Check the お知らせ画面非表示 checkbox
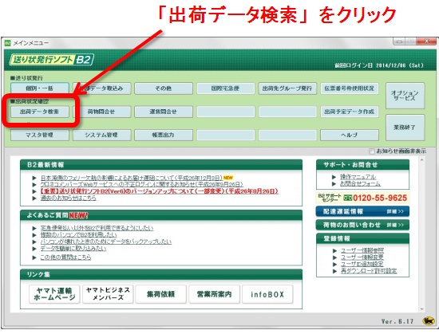The width and height of the screenshot is (439, 334). pyautogui.click(x=371, y=151)
